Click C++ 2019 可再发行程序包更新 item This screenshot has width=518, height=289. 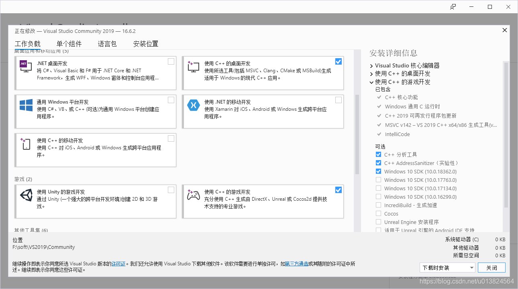[x=420, y=116]
